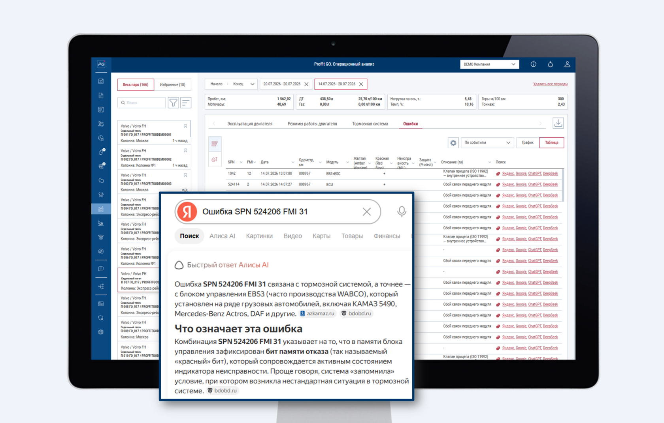Switch to Весь парк (166) tab
Image resolution: width=664 pixels, height=423 pixels.
point(136,85)
